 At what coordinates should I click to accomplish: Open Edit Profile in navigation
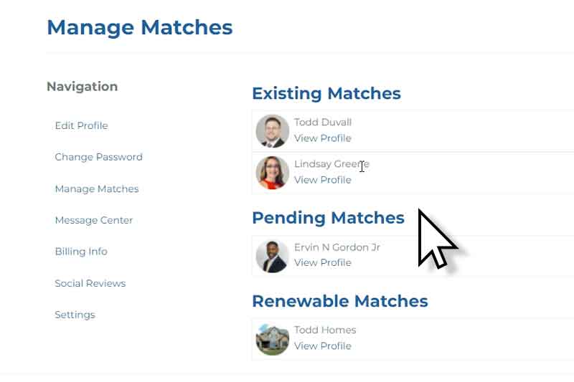coord(81,125)
